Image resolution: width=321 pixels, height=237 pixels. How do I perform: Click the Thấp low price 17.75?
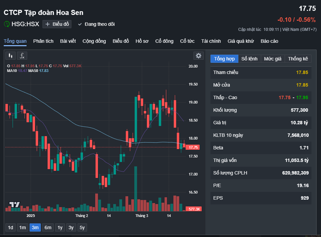pos(285,97)
